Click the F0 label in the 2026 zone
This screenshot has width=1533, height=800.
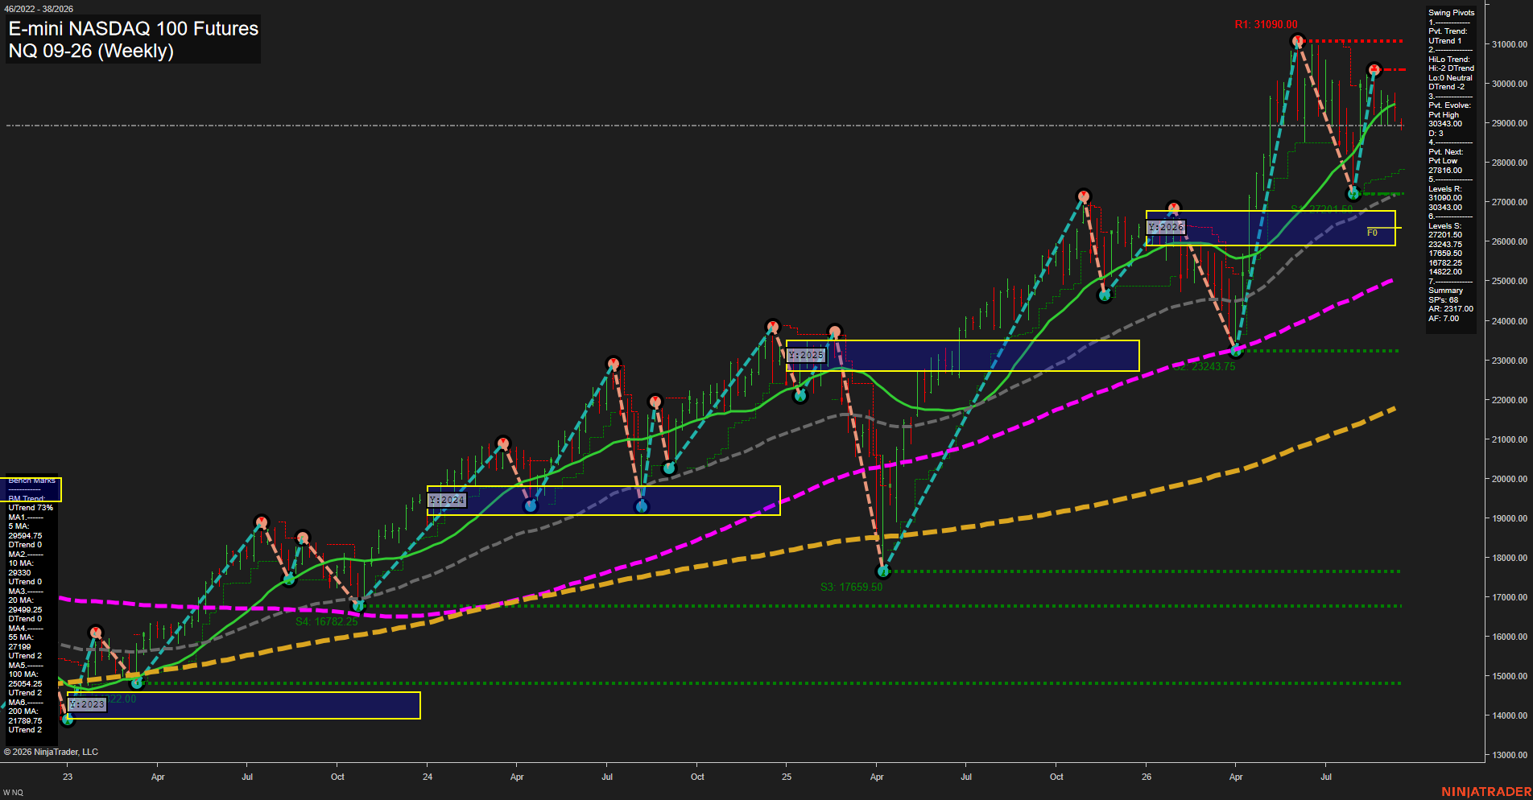point(1372,233)
